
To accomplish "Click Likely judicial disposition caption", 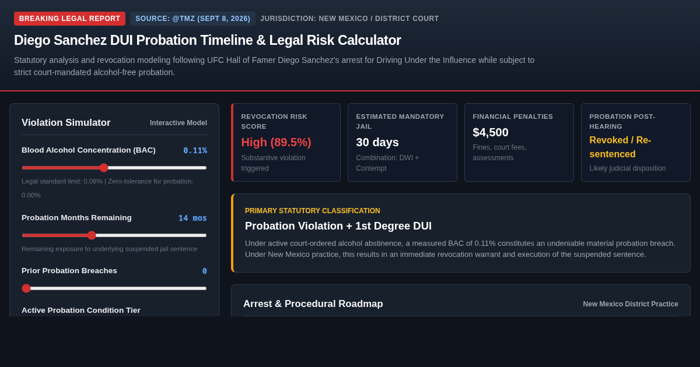I will point(628,168).
